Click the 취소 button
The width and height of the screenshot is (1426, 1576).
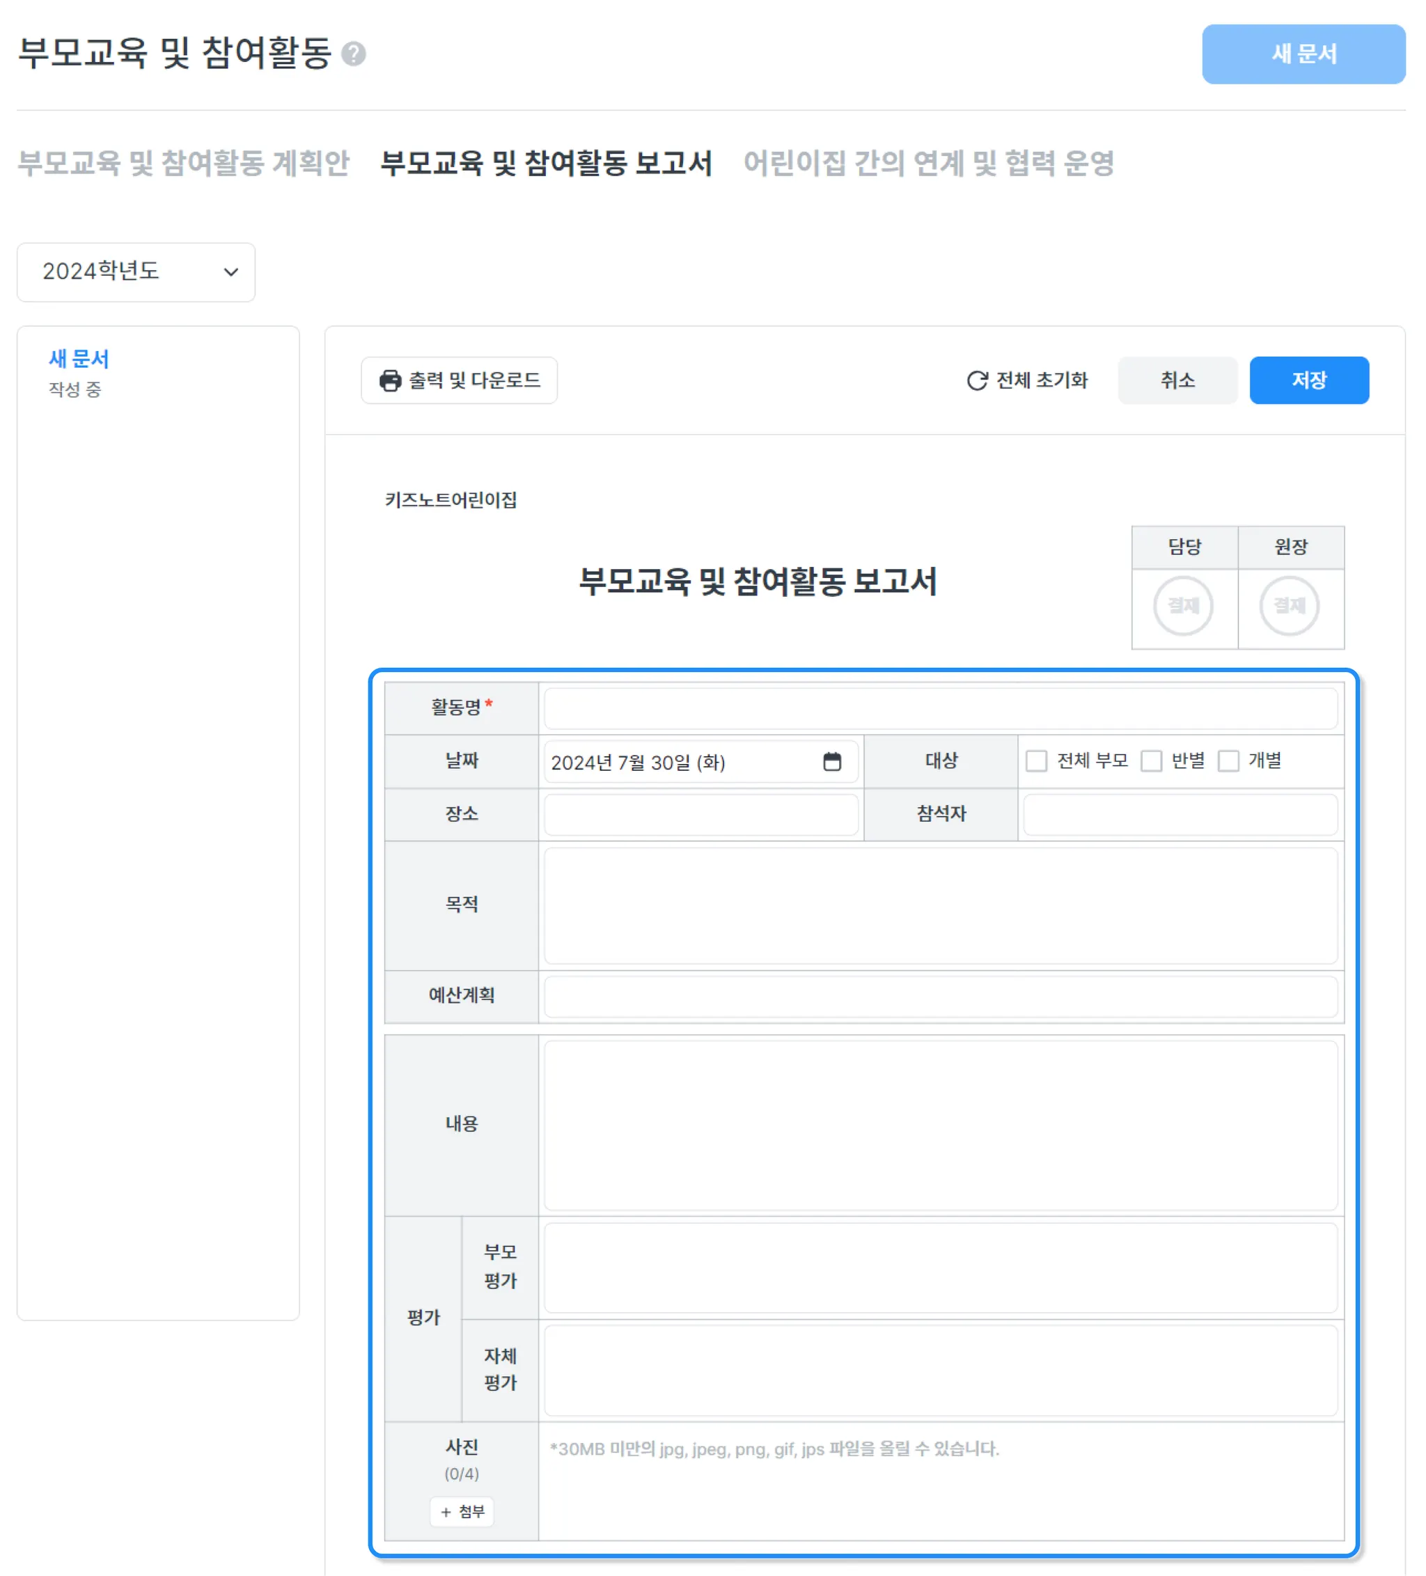click(x=1177, y=381)
